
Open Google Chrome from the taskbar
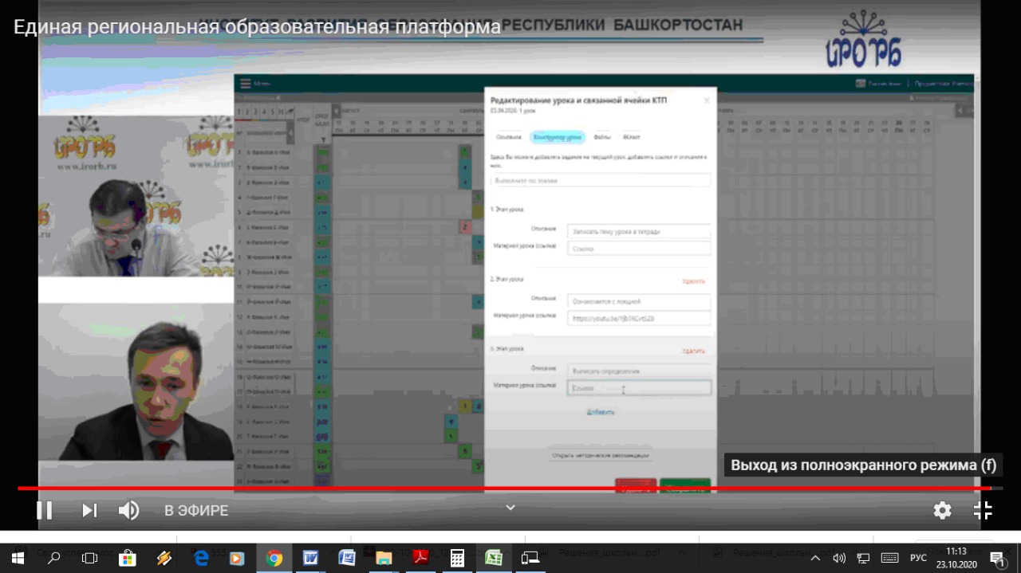pos(274,558)
